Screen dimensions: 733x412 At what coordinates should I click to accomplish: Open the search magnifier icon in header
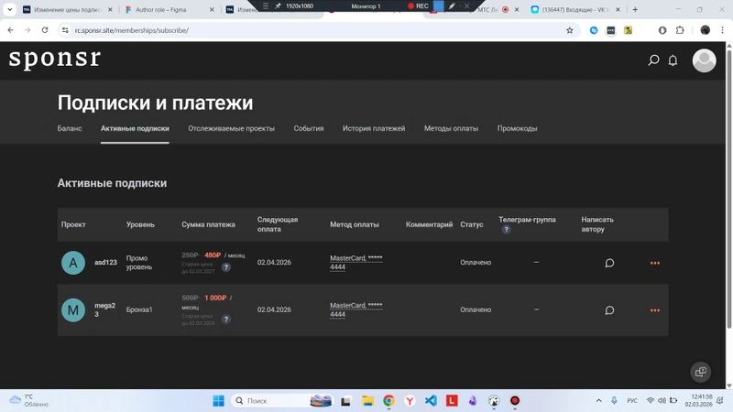[653, 60]
